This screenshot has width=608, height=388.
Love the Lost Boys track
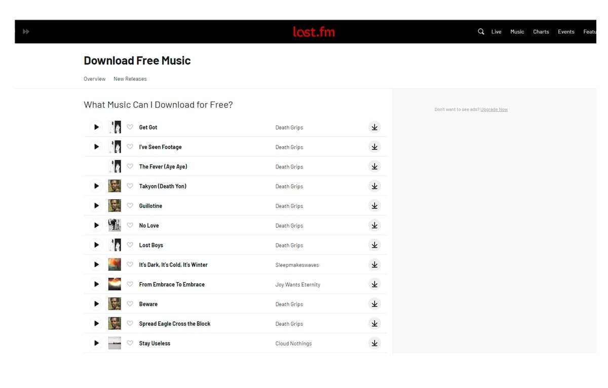[130, 245]
